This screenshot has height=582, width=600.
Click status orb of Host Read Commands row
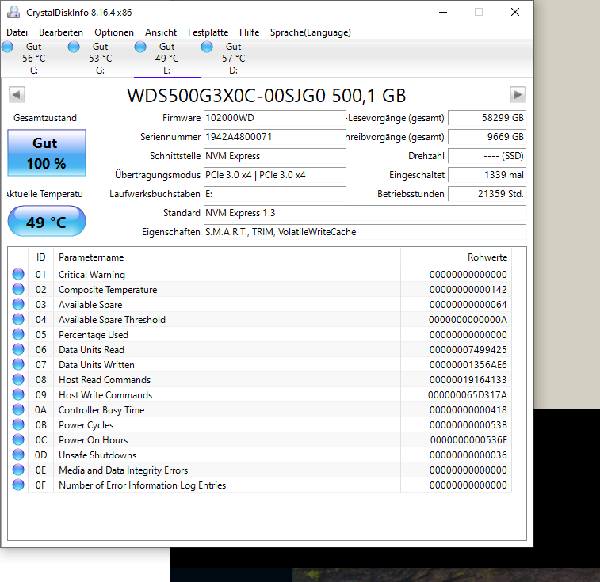[18, 379]
